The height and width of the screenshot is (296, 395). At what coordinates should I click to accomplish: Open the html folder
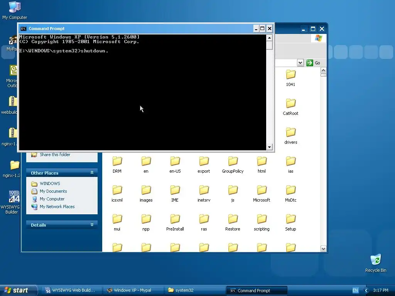(262, 165)
